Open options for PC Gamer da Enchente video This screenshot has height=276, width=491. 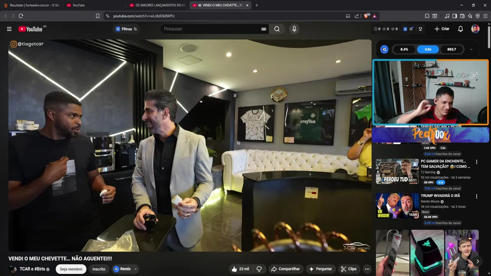click(x=476, y=162)
